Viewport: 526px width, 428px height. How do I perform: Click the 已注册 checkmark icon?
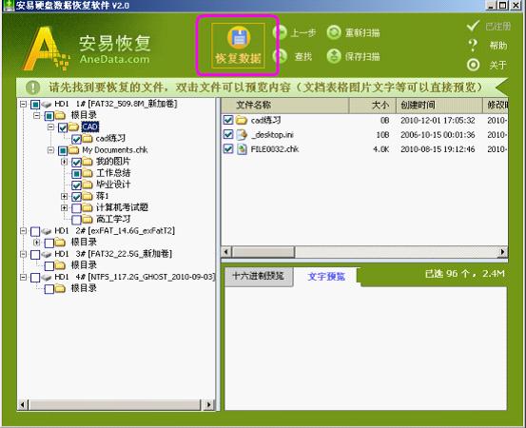(473, 26)
